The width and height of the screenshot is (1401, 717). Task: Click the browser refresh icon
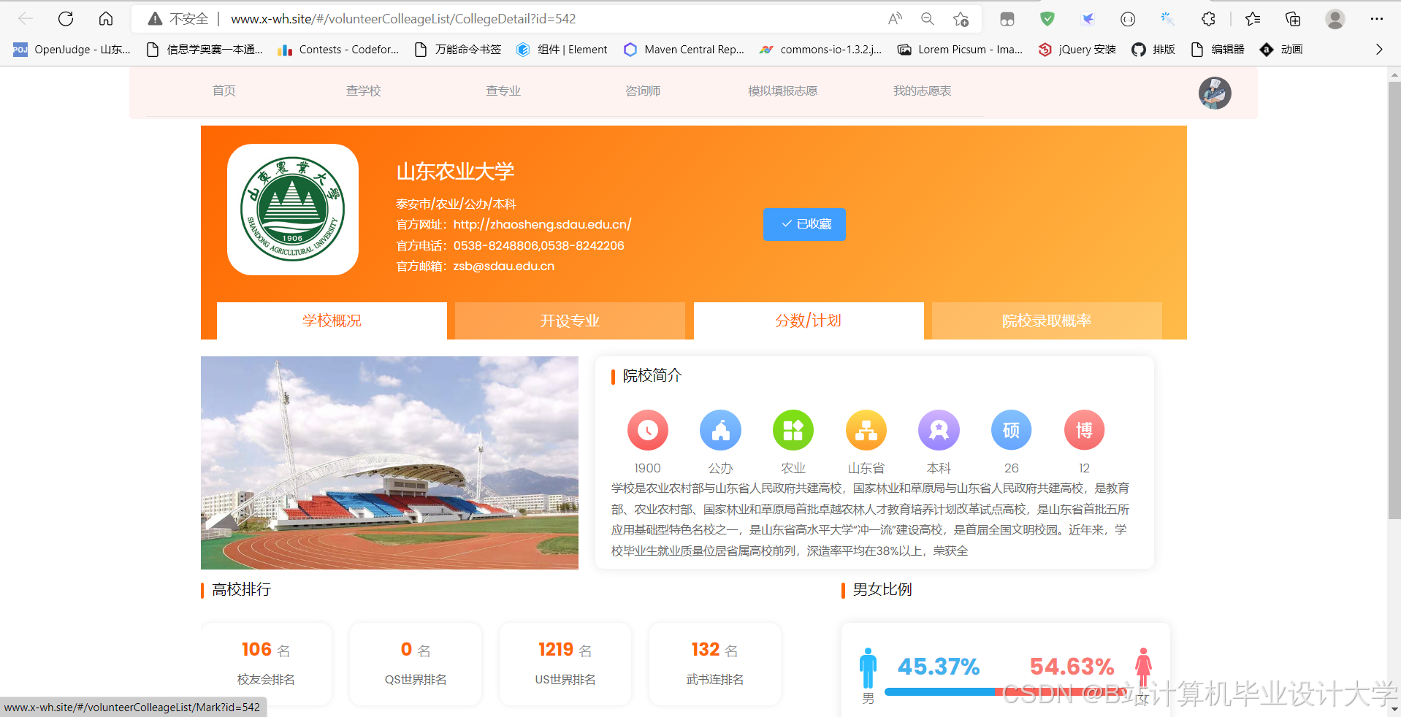click(x=66, y=19)
